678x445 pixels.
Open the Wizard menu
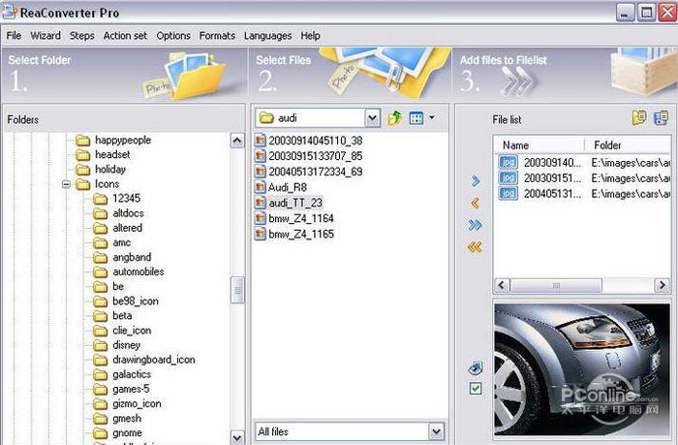pos(46,36)
